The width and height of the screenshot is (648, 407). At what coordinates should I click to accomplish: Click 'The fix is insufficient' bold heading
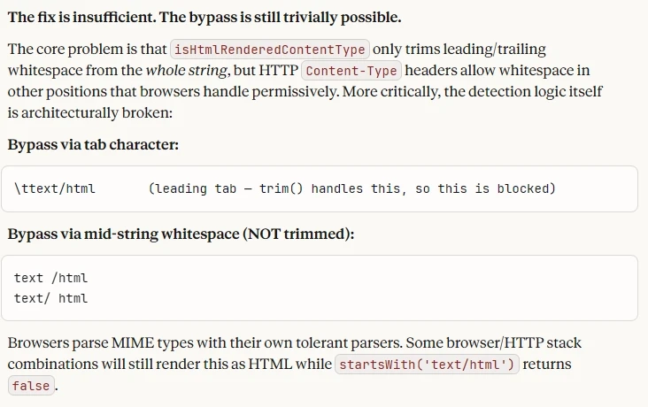click(81, 18)
